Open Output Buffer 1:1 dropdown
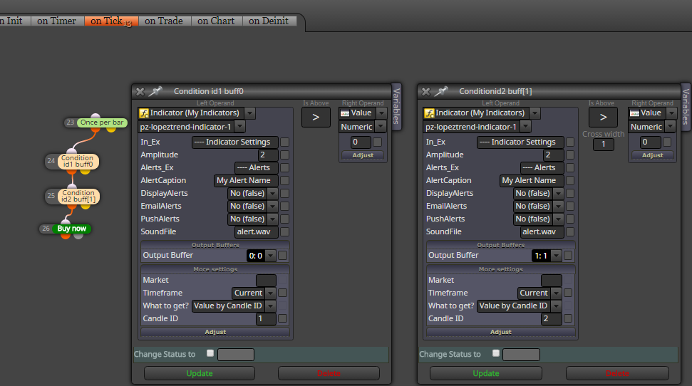Image resolution: width=692 pixels, height=386 pixels. coord(556,256)
